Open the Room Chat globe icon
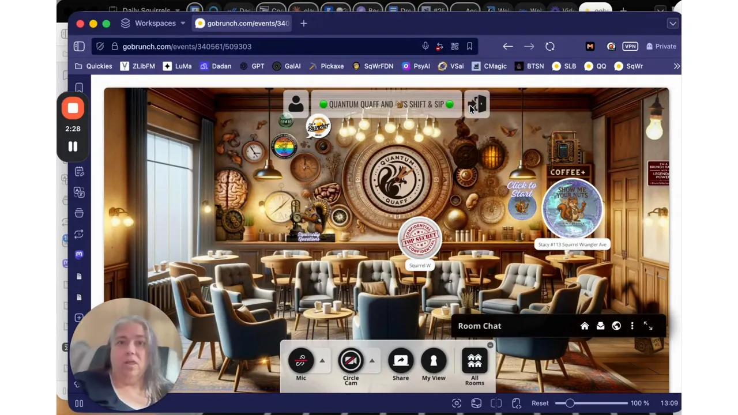The image size is (738, 415). [616, 326]
